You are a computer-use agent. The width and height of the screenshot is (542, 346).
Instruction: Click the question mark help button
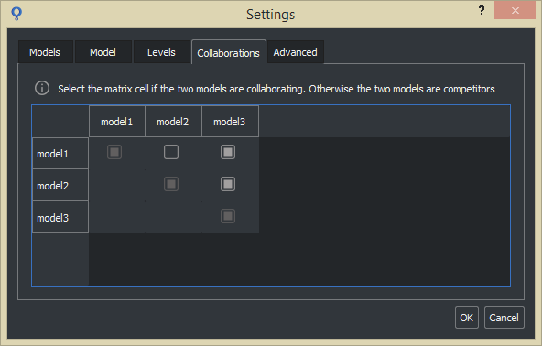coord(482,10)
